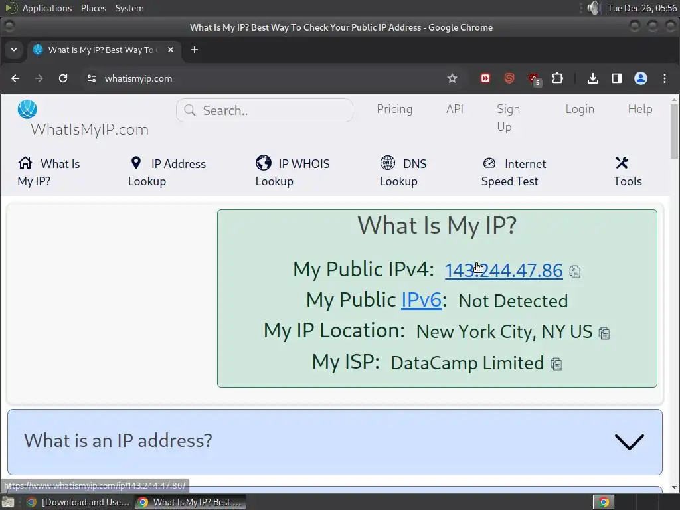Copy the IPv4 address with copy icon
This screenshot has width=680, height=510.
(574, 272)
